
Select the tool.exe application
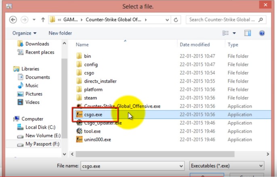[92, 131]
